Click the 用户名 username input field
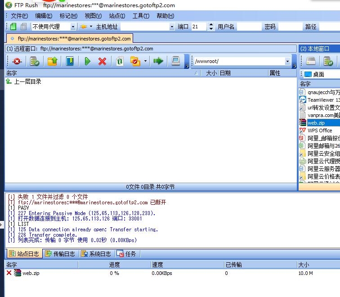This screenshot has width=340, height=297. point(249,27)
